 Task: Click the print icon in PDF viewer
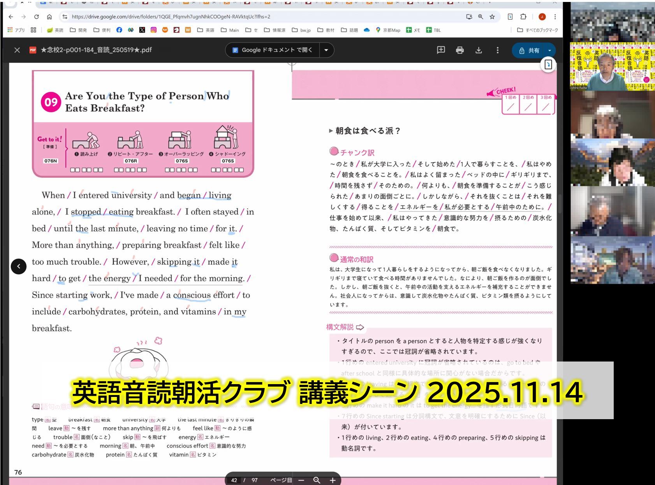[x=460, y=50]
